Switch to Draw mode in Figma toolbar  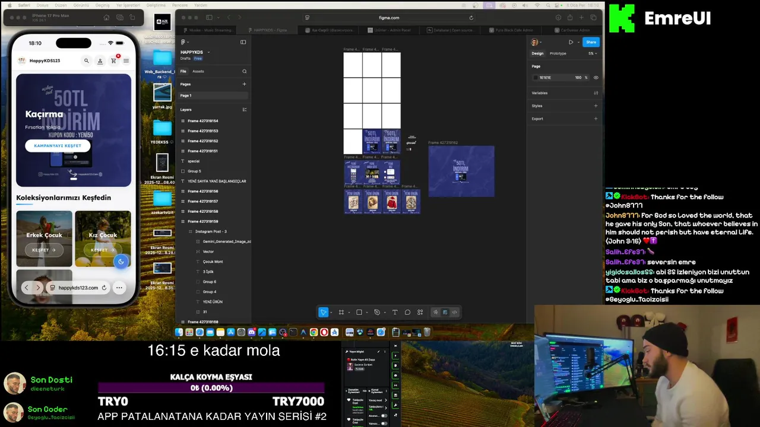coord(435,313)
